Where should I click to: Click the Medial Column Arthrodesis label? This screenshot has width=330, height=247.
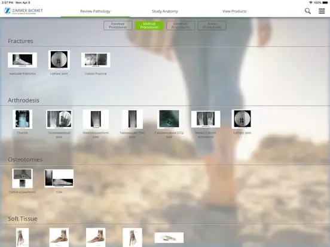[x=206, y=135]
